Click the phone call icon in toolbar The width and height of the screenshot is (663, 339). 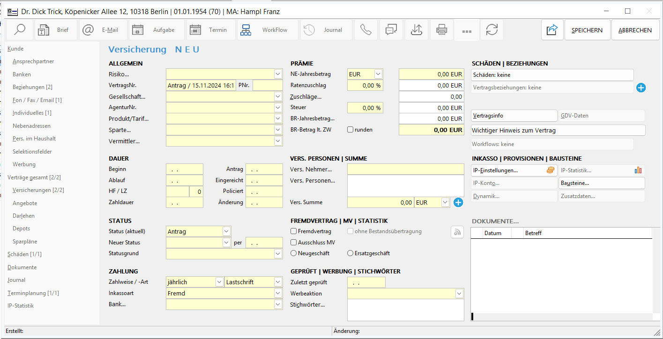click(365, 30)
